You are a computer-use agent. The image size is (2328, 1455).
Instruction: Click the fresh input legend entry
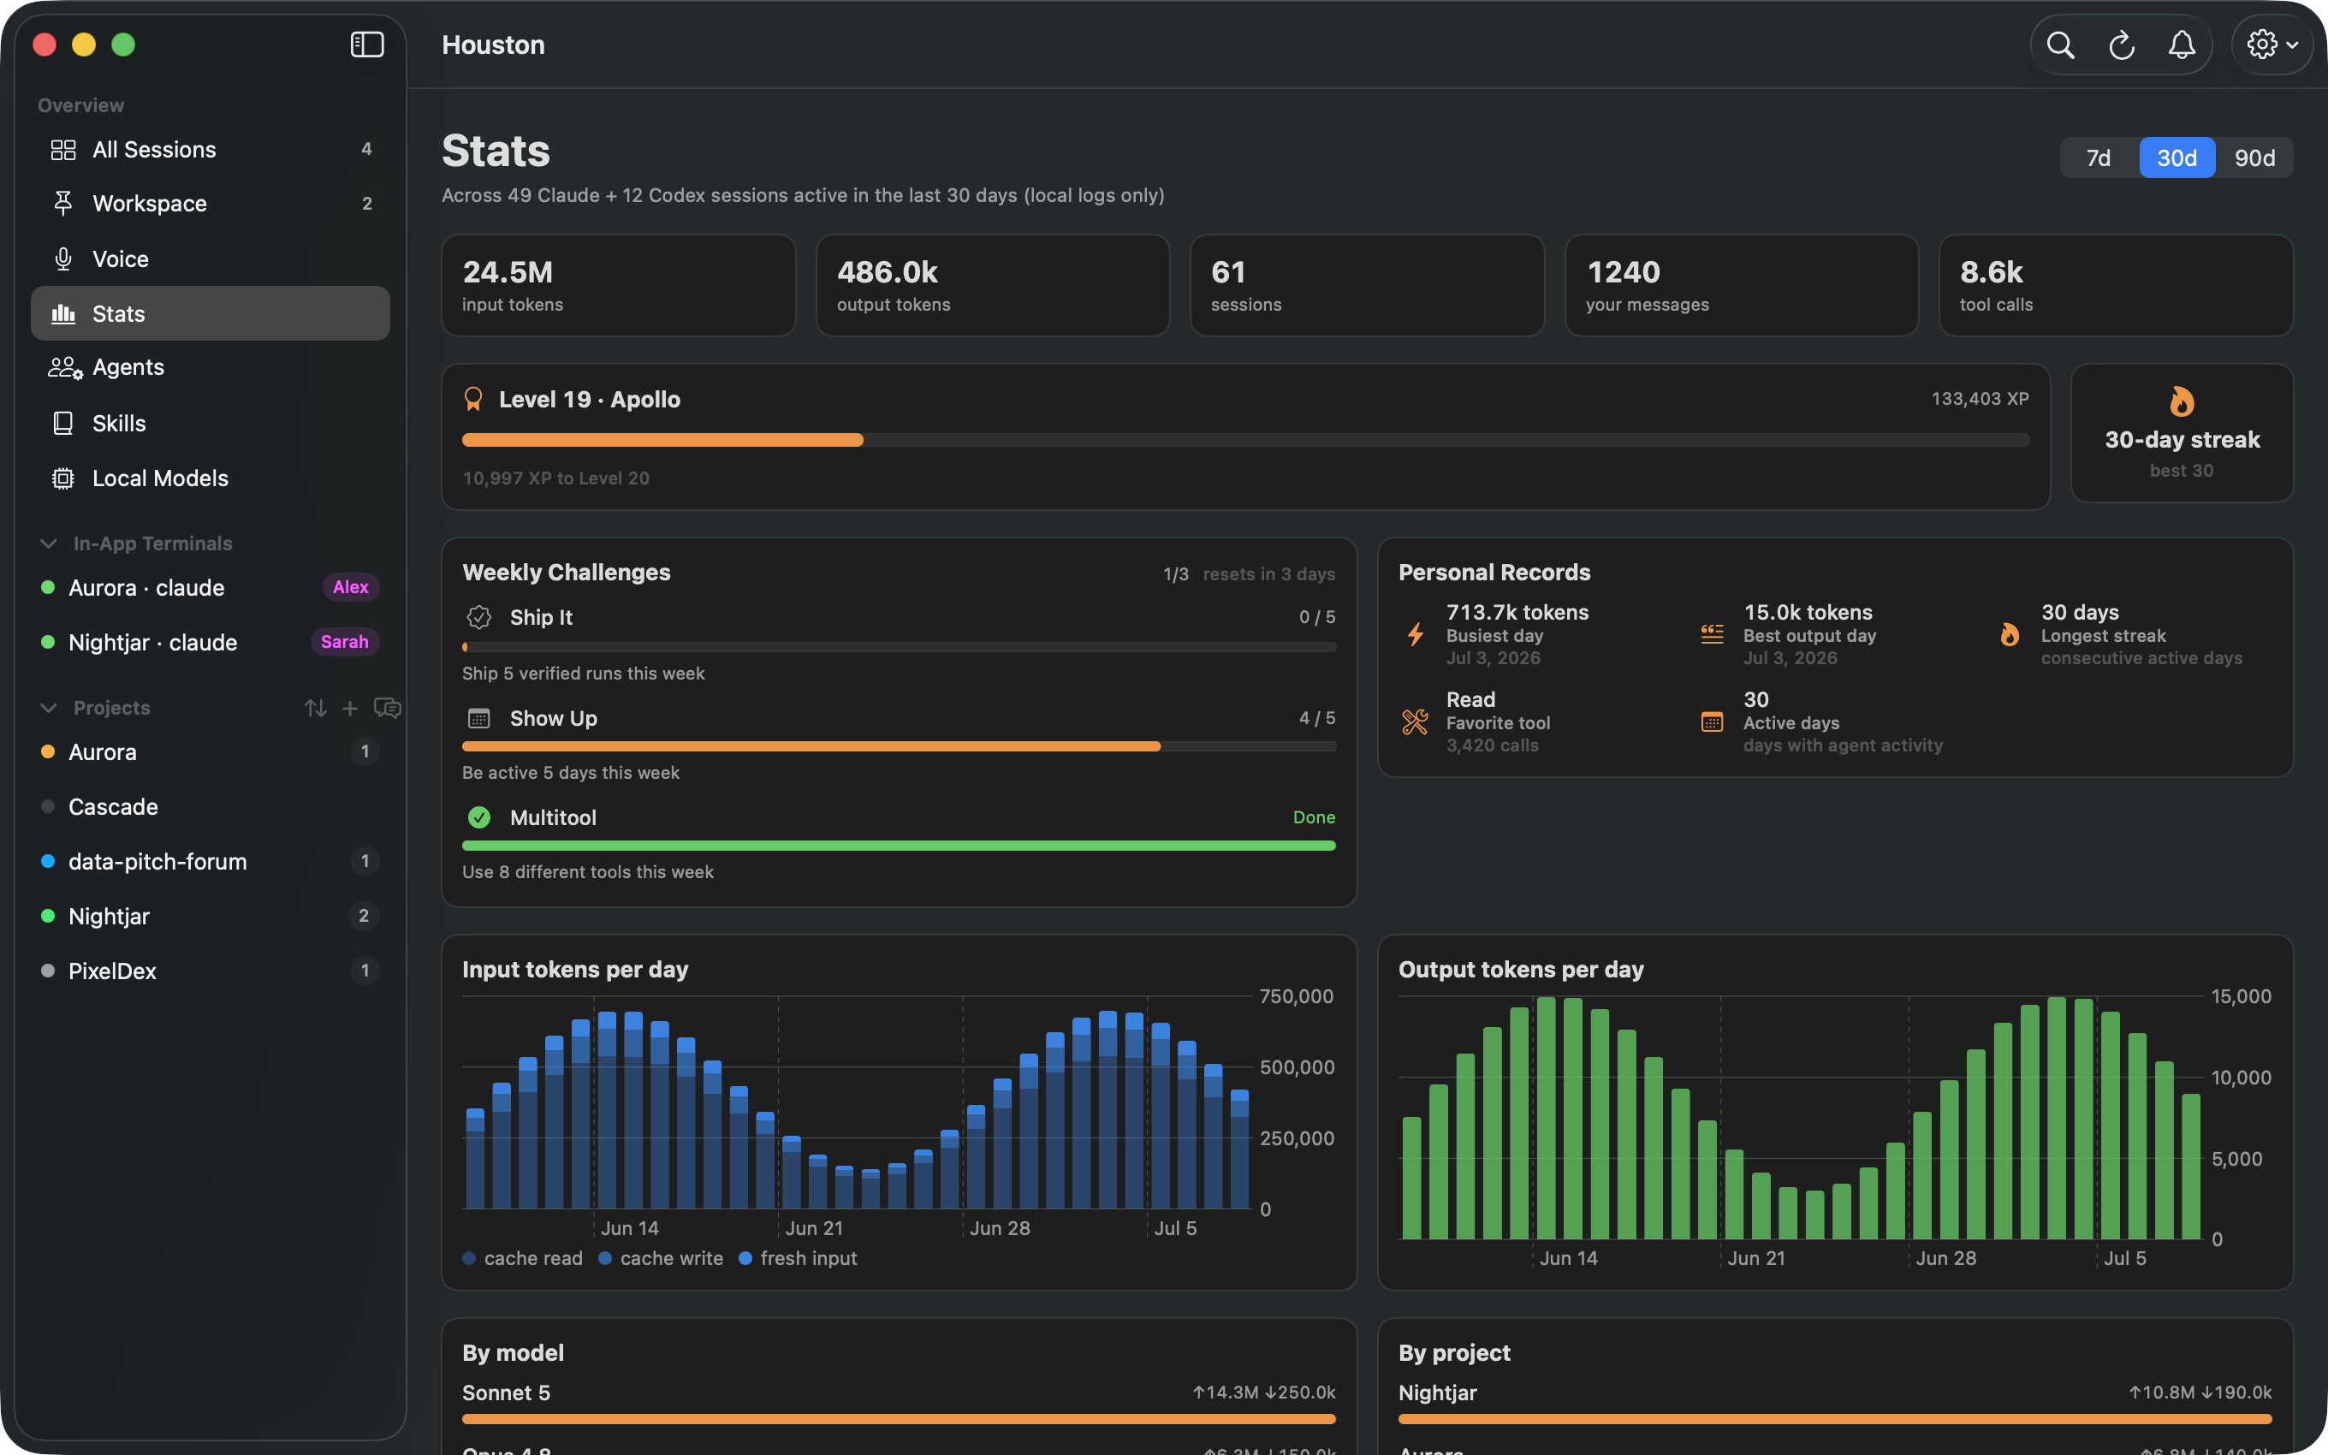coord(798,1259)
